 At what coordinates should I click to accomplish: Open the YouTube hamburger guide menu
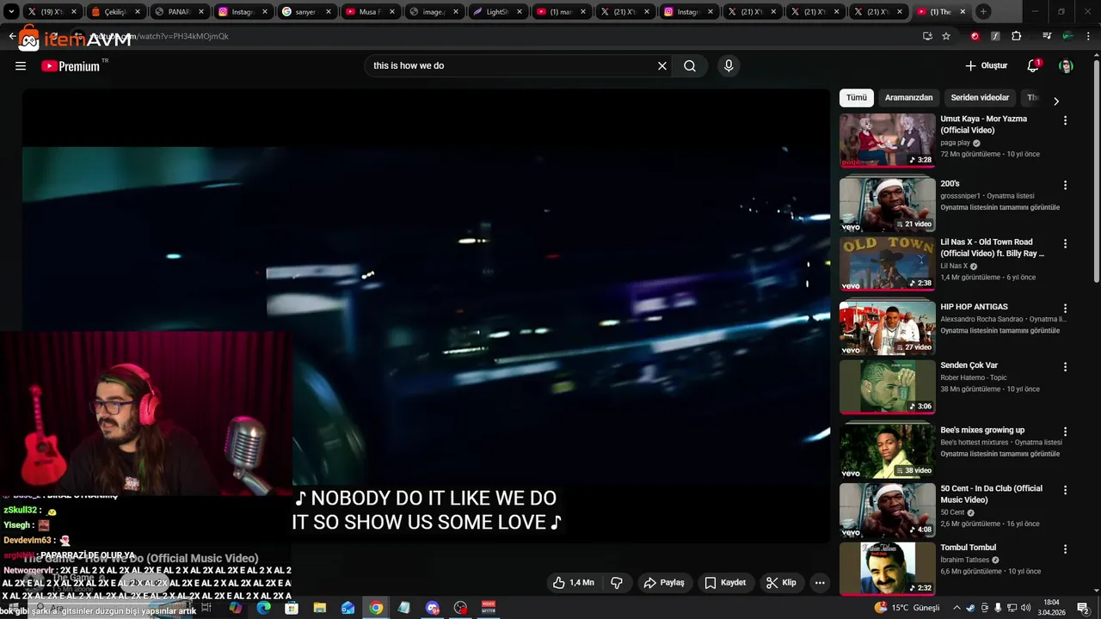coord(21,66)
